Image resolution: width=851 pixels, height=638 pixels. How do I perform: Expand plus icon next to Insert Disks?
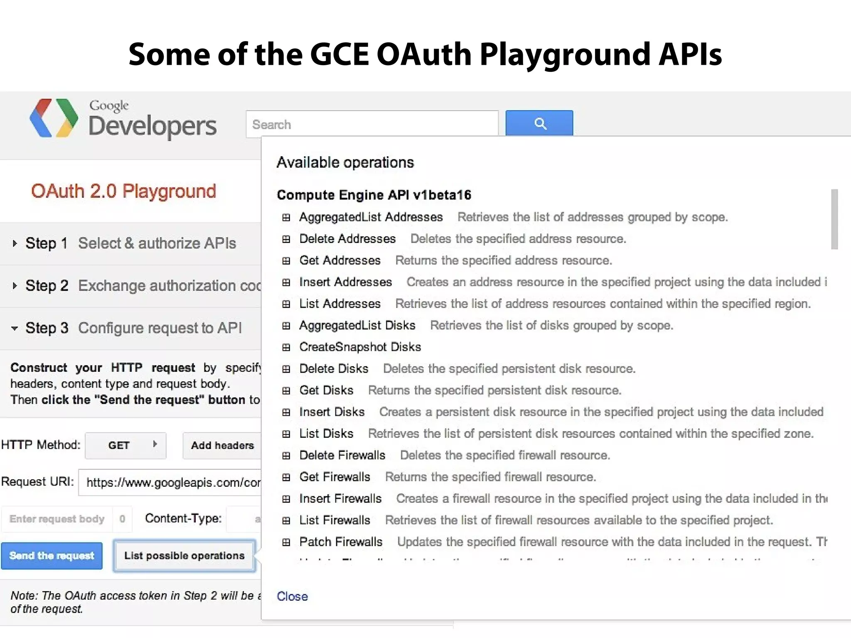pos(286,412)
